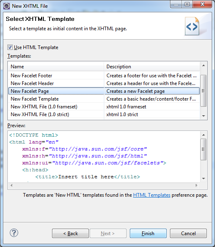Click the 'xhtml 1.0 frameset' description cell
This screenshot has width=215, height=247.
pyautogui.click(x=126, y=107)
